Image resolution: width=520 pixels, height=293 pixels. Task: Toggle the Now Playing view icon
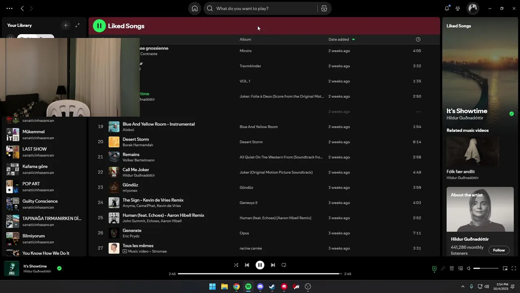[x=434, y=269]
